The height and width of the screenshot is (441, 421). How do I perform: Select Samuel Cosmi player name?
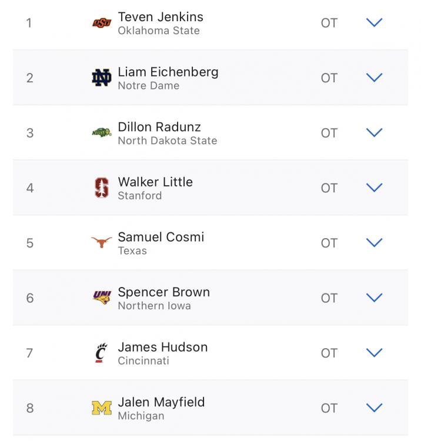coord(161,237)
